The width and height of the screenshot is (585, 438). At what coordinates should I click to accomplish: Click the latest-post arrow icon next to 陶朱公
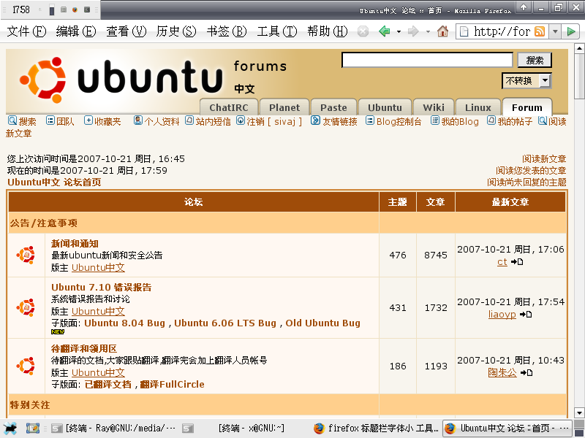click(x=526, y=372)
